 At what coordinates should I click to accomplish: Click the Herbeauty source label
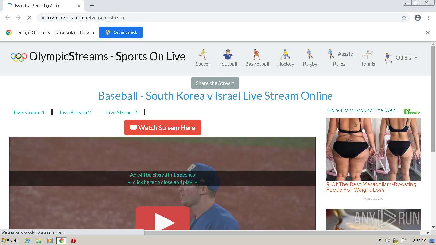373,198
